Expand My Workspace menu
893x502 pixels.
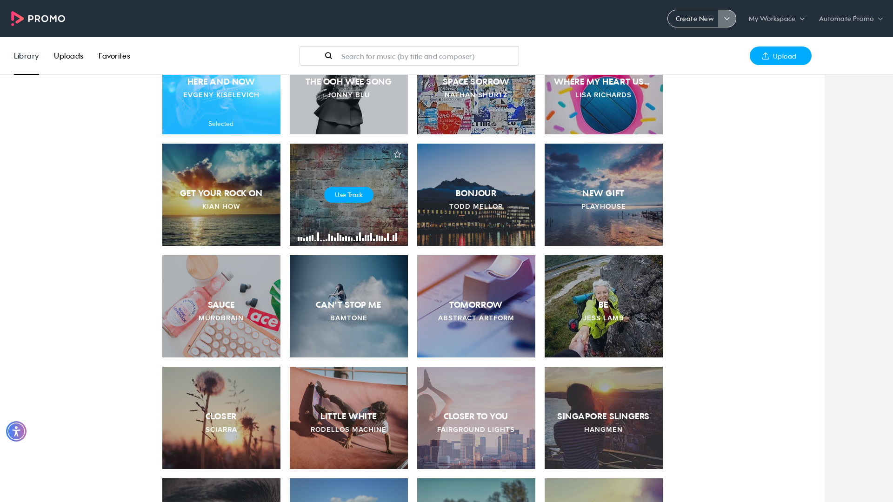point(776,19)
